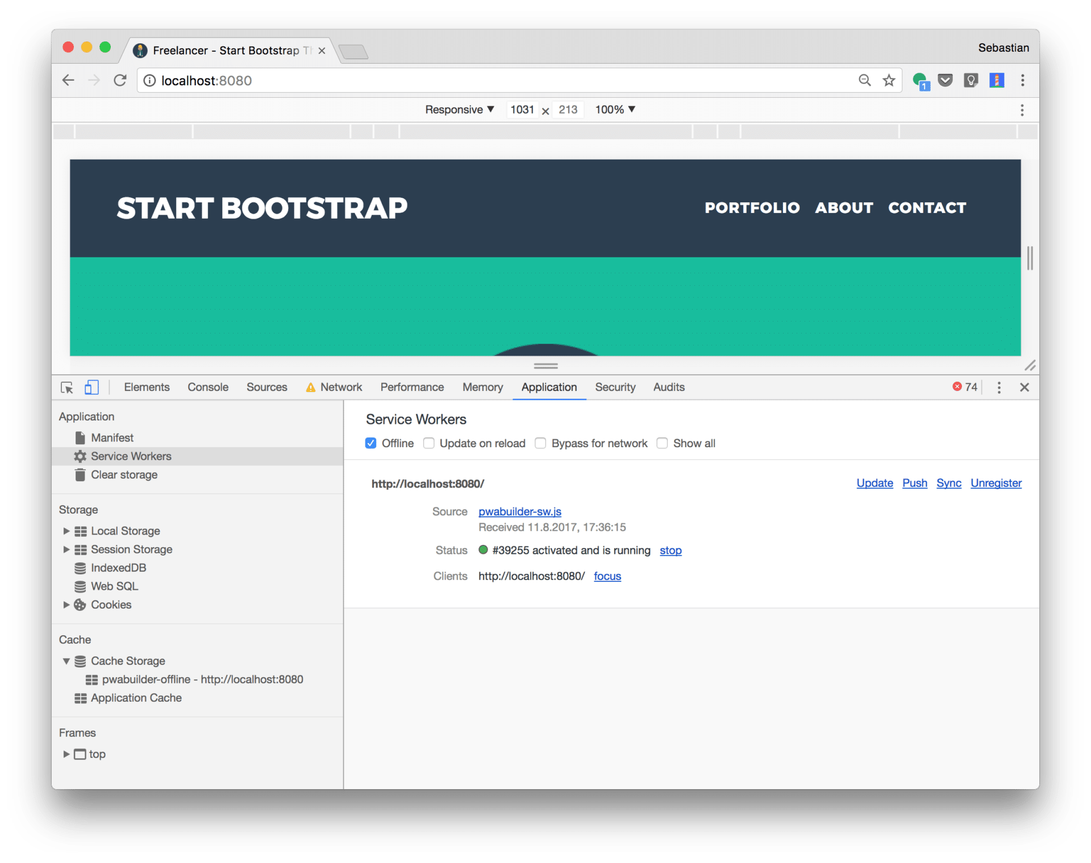Open Clear storage in the sidebar
The image size is (1091, 863).
point(124,474)
